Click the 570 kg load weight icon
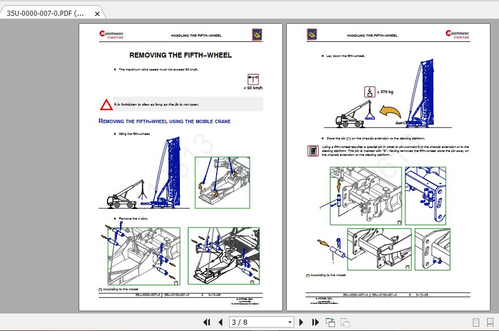The image size is (499, 331). (370, 92)
